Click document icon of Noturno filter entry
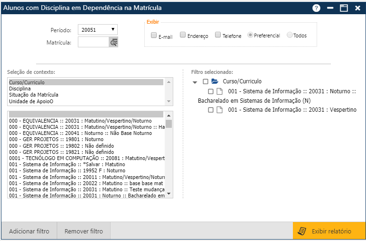The image size is (366, 241). pyautogui.click(x=219, y=91)
